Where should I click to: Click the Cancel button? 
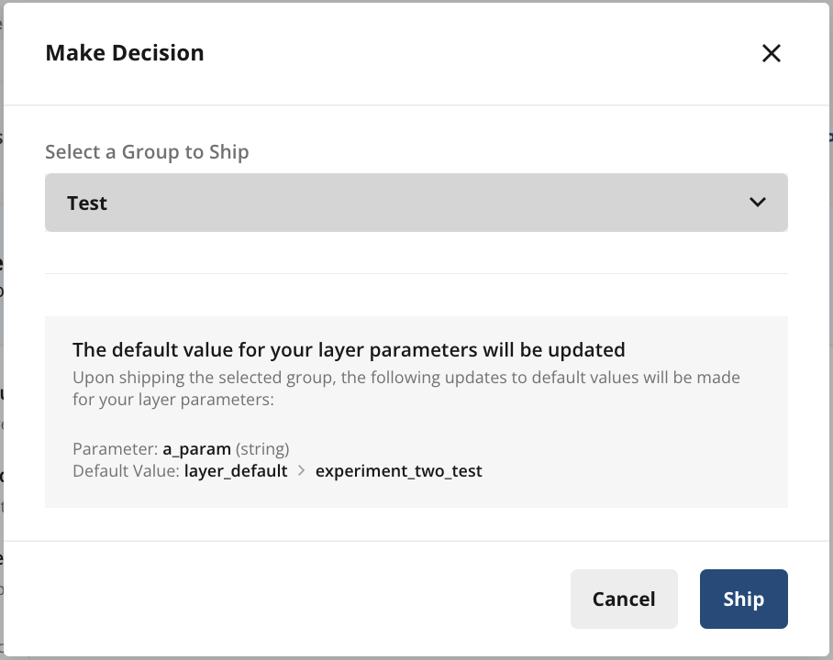[x=624, y=599]
